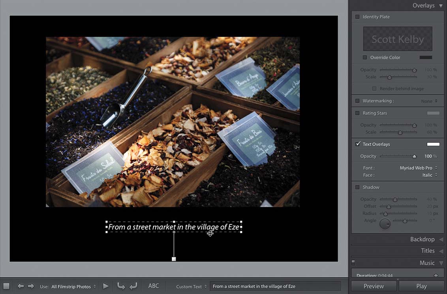
Task: Open the All Filmstrip Photos dropdown
Action: click(x=73, y=287)
